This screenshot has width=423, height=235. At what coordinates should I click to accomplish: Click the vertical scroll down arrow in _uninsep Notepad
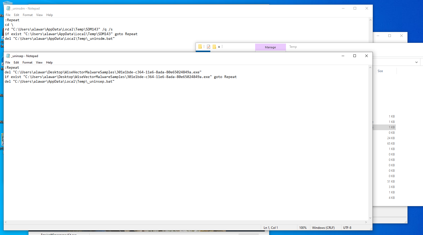370,218
